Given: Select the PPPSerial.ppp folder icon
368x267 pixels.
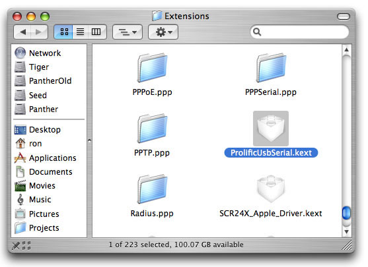Looking at the screenshot, I should point(271,68).
